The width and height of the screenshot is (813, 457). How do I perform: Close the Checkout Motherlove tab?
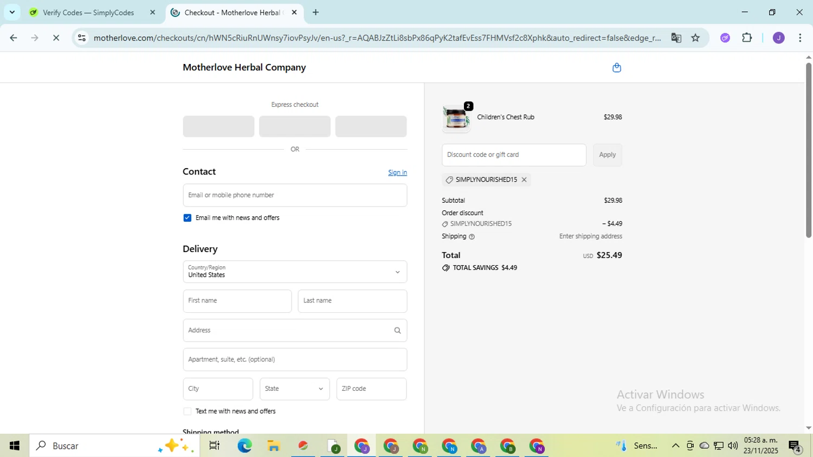coord(294,12)
